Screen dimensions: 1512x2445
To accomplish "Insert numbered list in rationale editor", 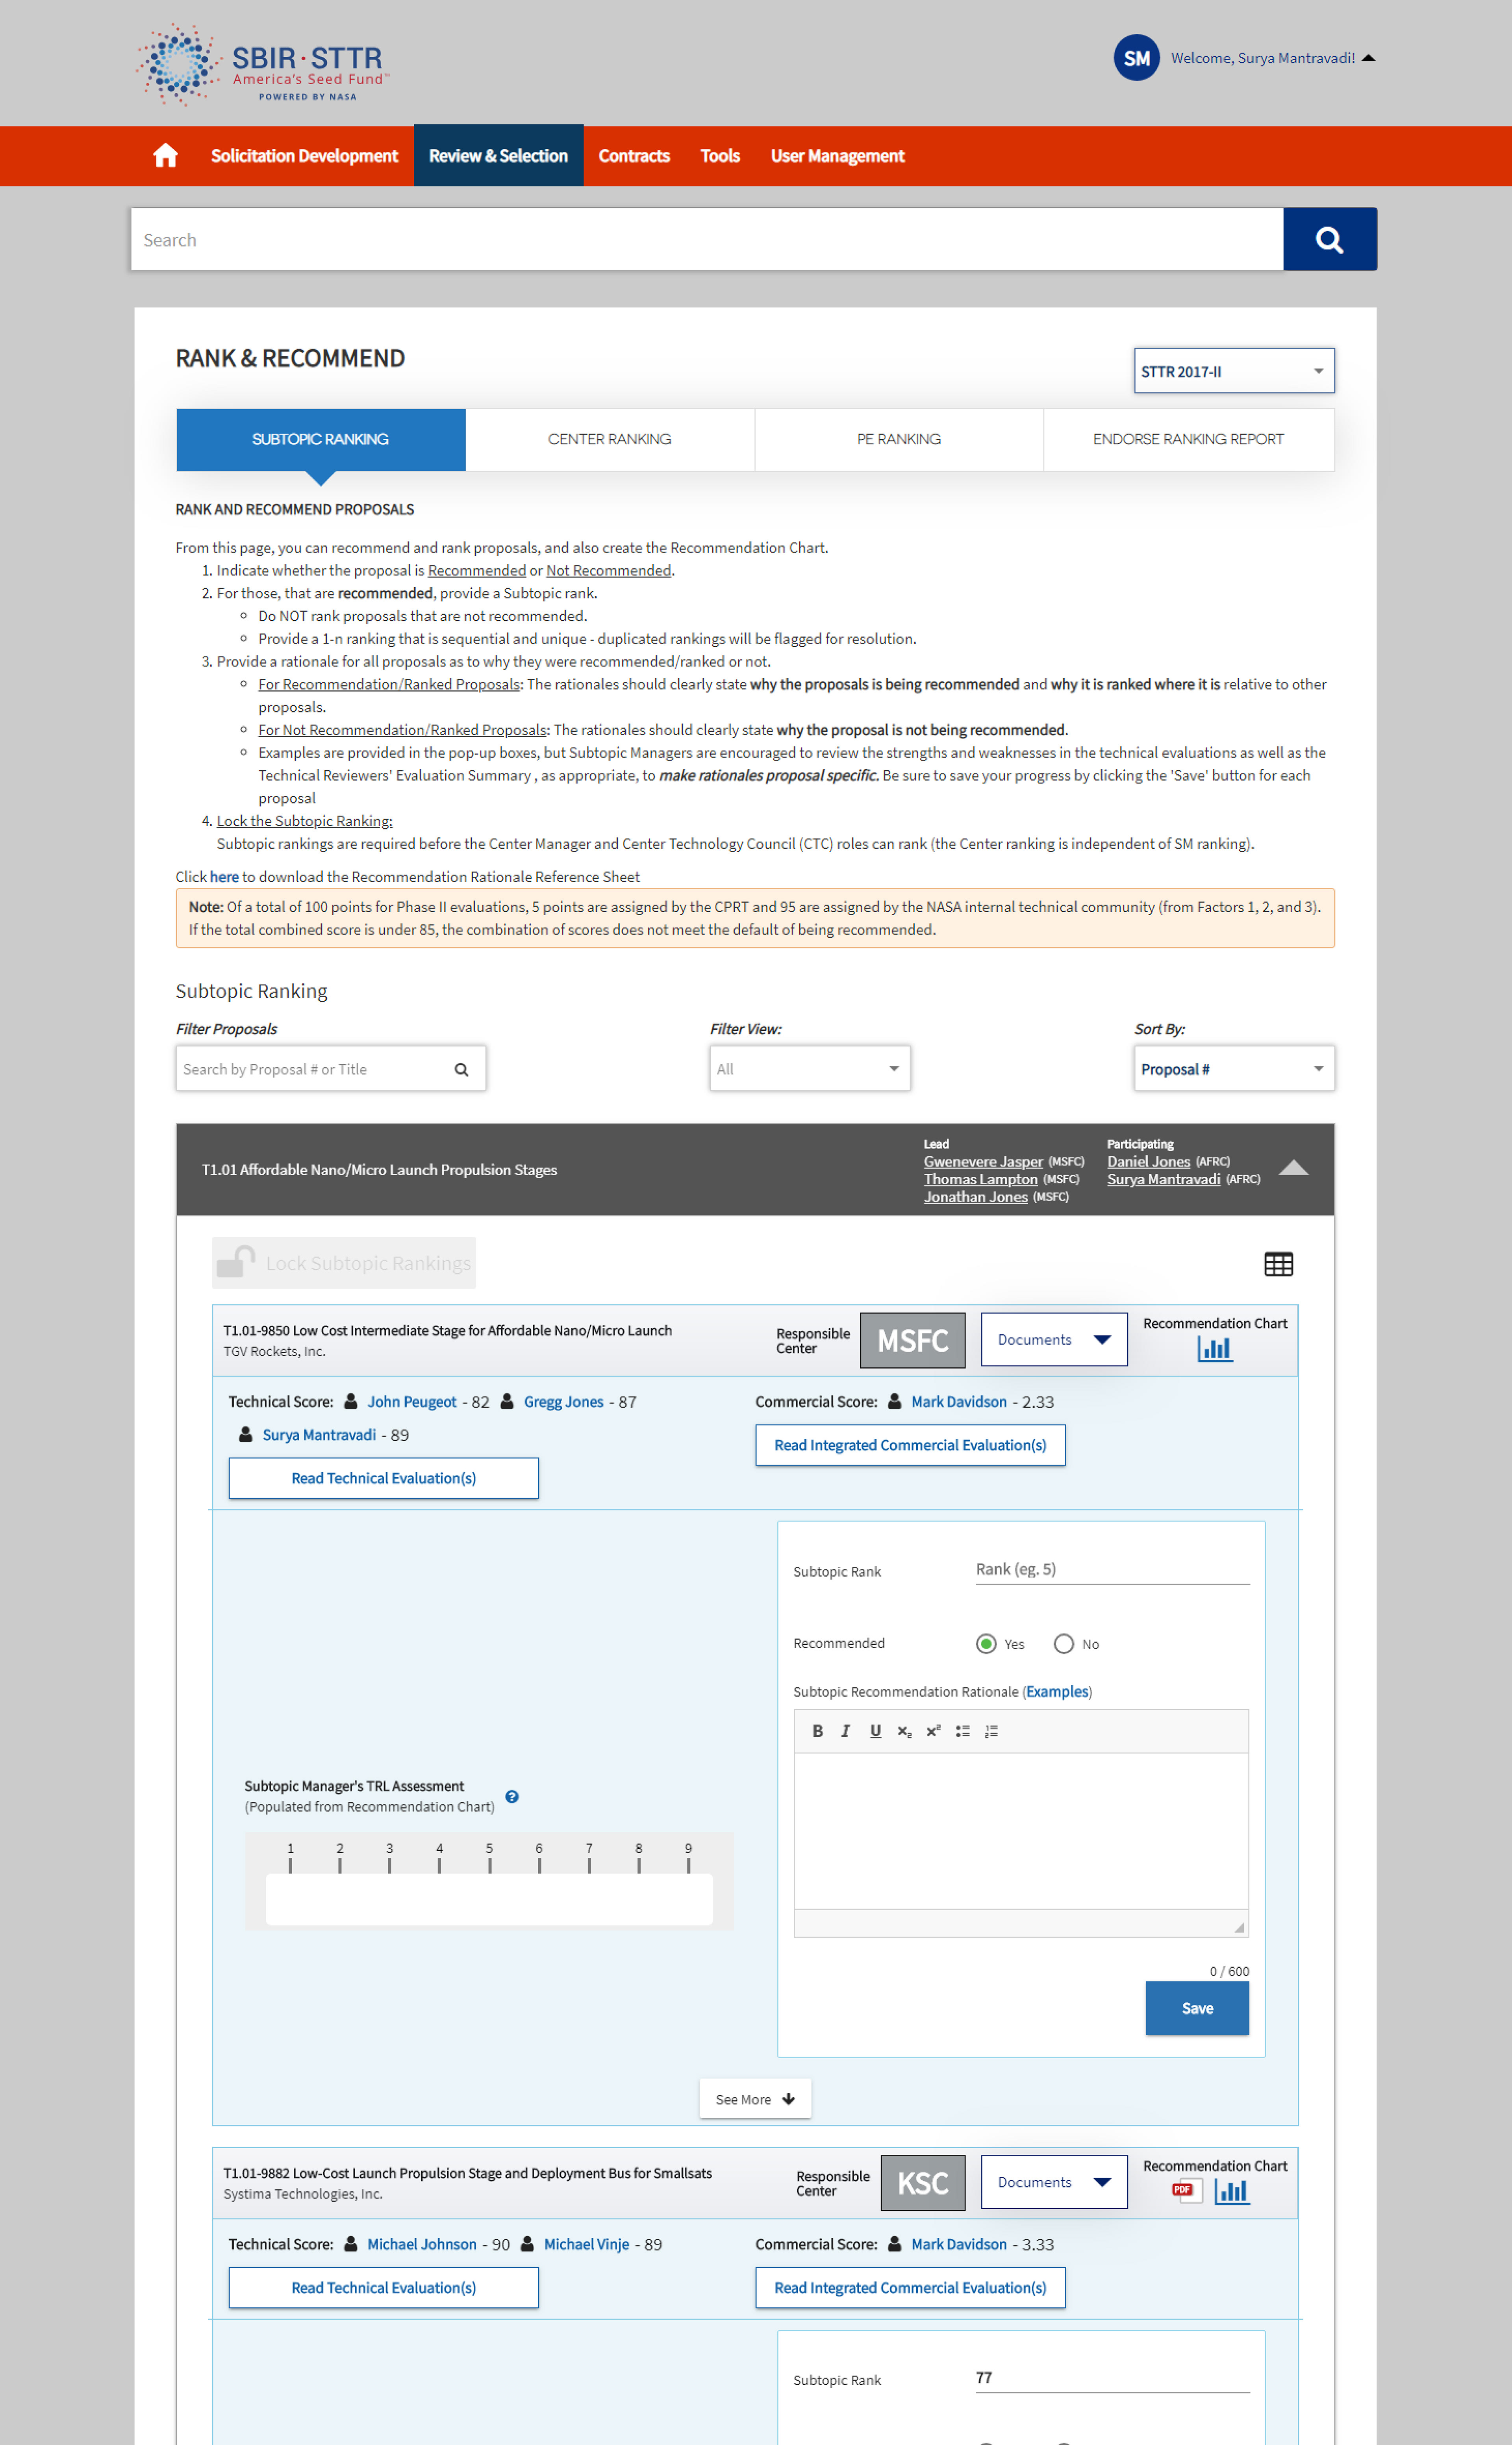I will coord(991,1731).
